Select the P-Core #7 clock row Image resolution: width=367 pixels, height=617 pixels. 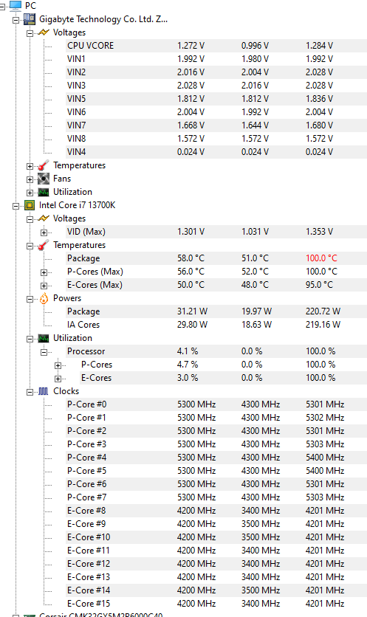[216, 497]
